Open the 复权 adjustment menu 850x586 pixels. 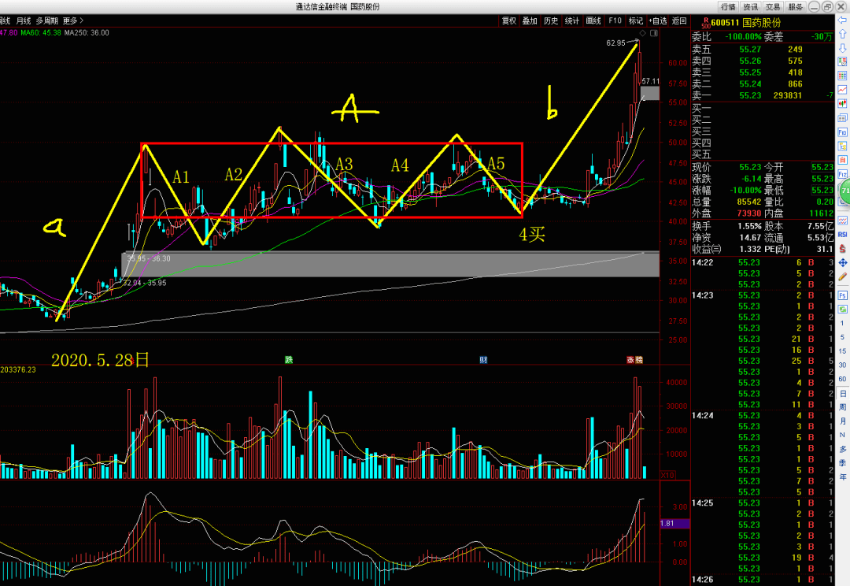click(x=509, y=20)
